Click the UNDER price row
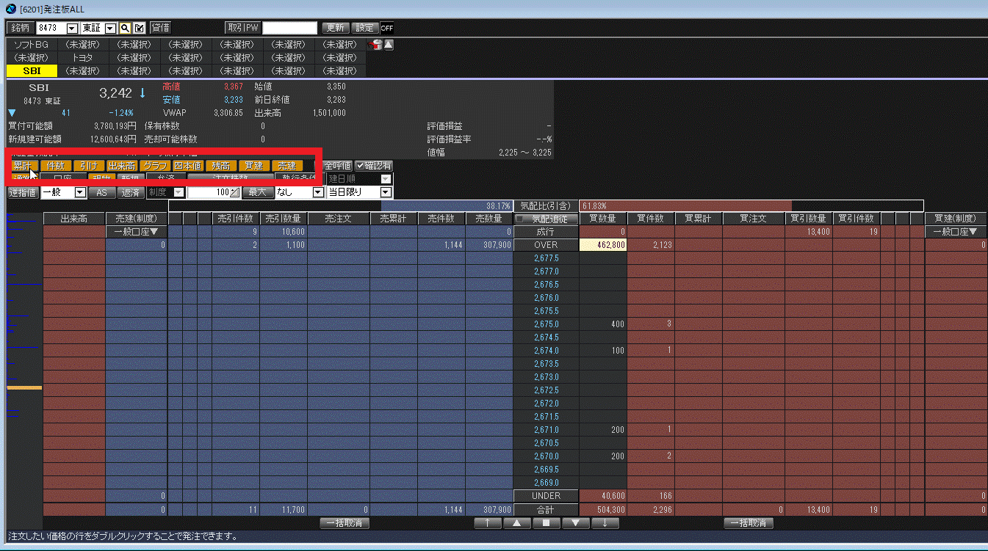 pos(546,496)
